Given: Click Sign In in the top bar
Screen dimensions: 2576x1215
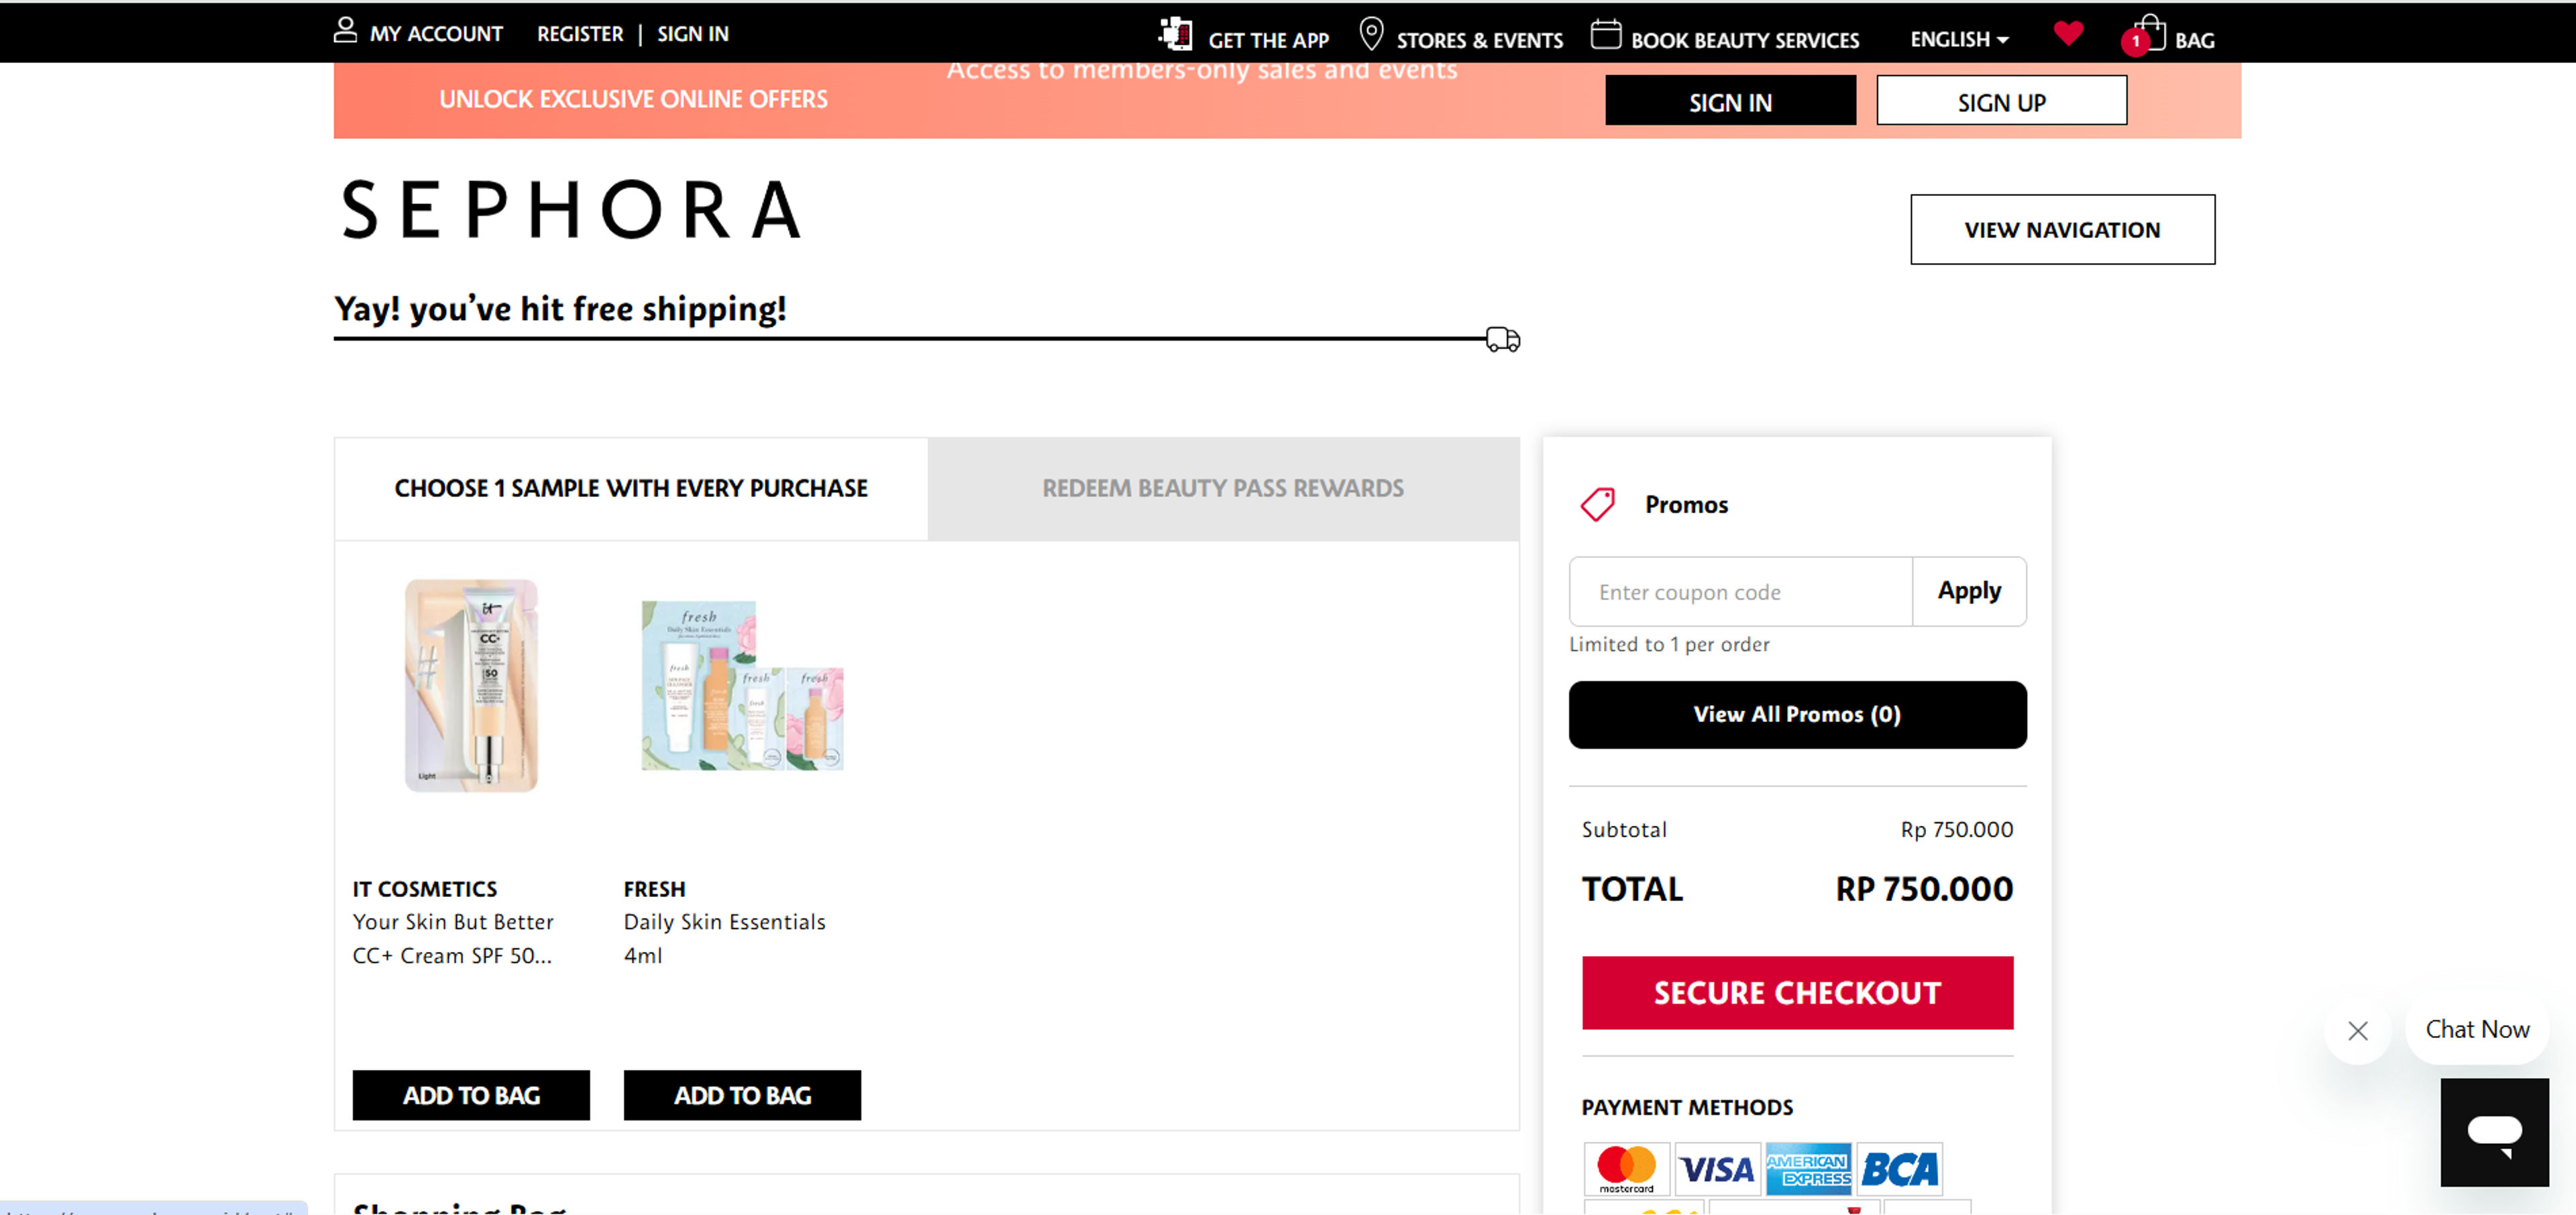Looking at the screenshot, I should [692, 34].
